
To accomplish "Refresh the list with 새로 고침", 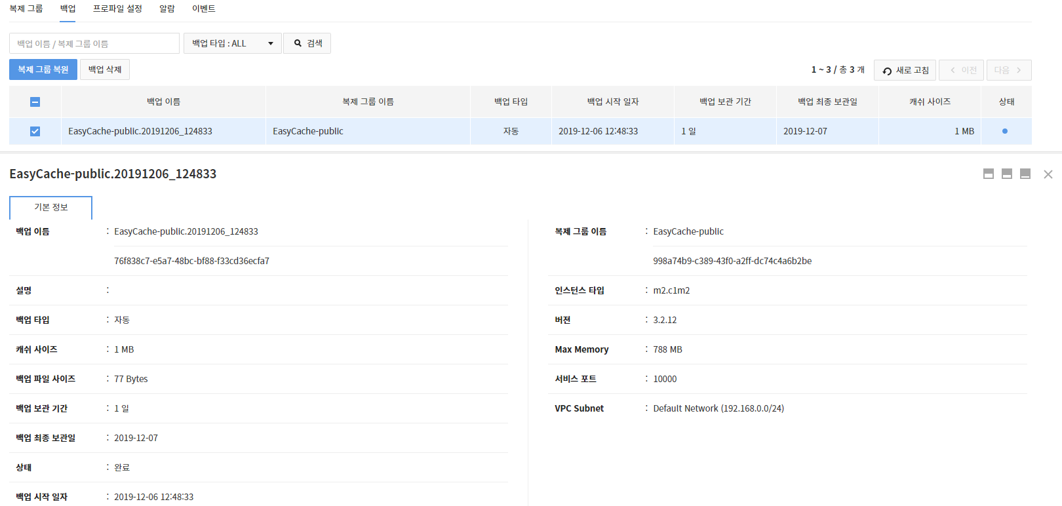I will tap(905, 70).
